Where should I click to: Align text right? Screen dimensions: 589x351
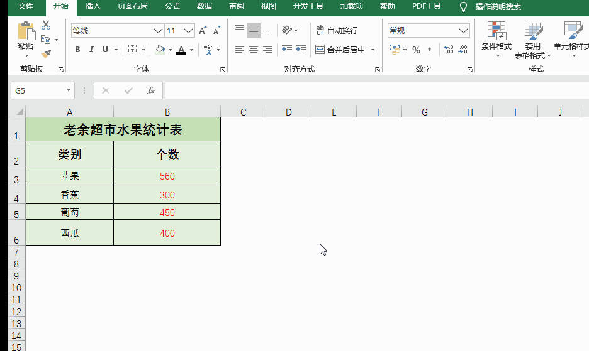[267, 50]
